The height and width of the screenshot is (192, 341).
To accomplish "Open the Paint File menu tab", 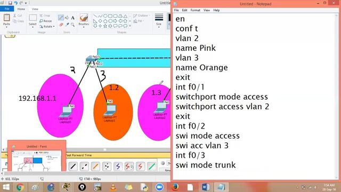I will (x=7, y=9).
